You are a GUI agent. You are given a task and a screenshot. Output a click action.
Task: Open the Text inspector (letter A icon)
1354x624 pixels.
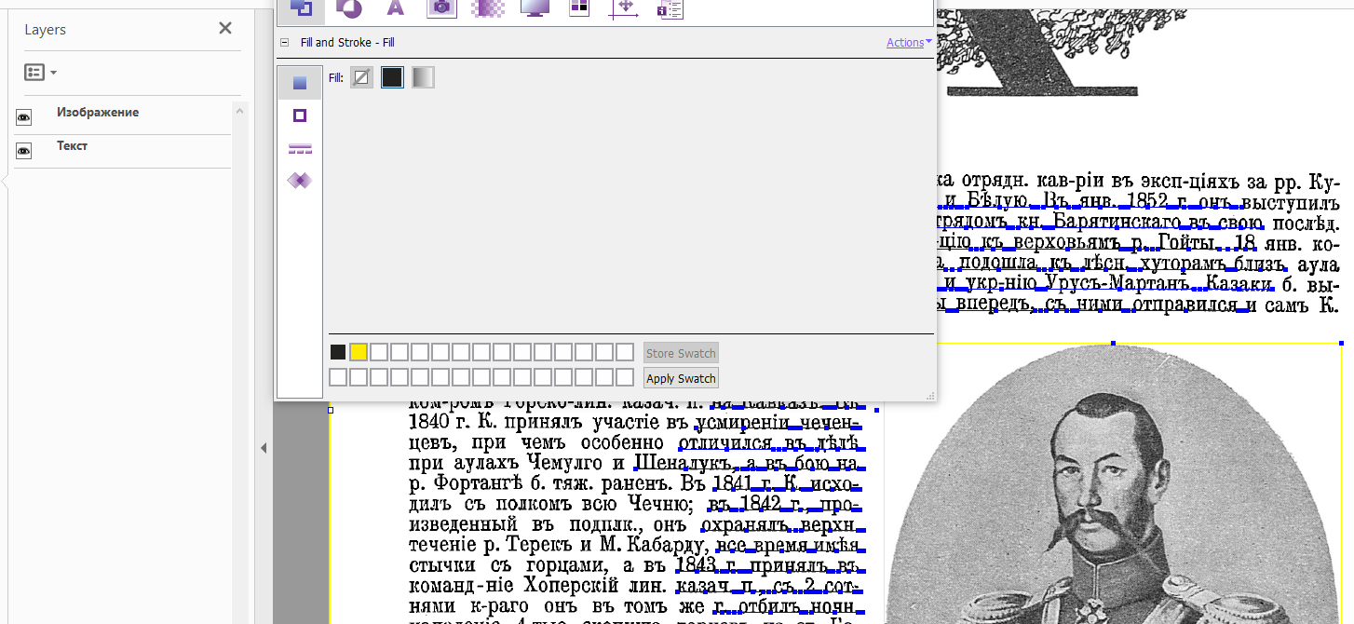tap(396, 8)
